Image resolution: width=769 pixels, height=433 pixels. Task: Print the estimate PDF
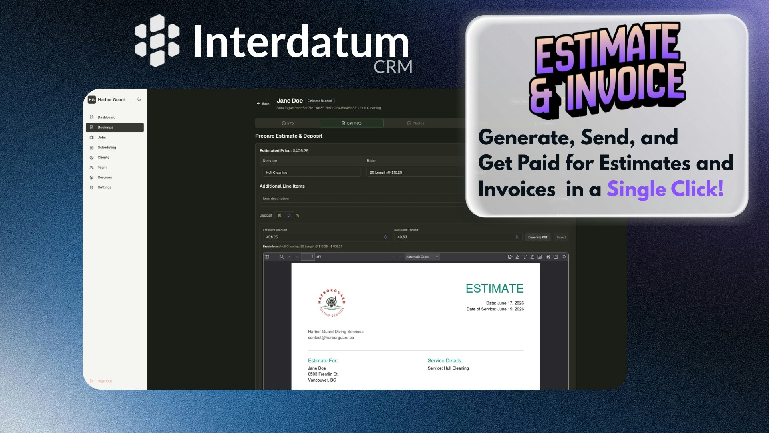pyautogui.click(x=548, y=257)
